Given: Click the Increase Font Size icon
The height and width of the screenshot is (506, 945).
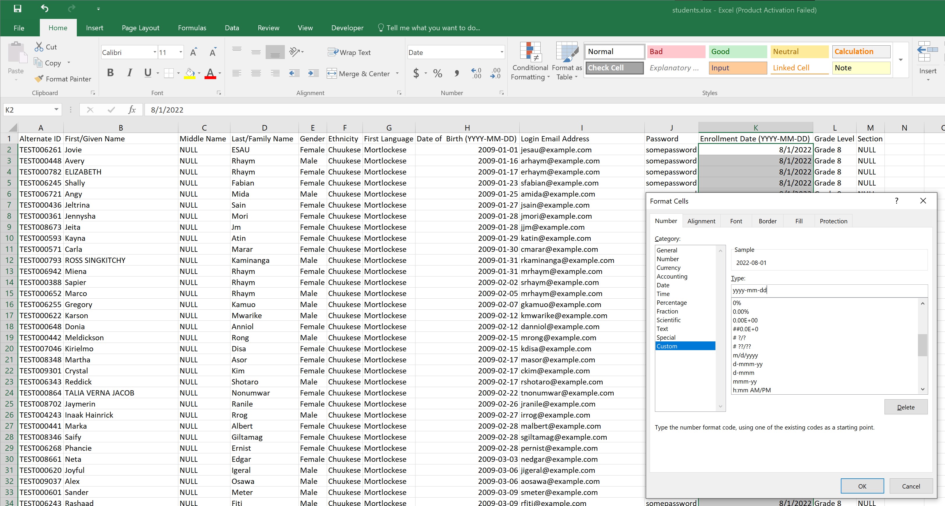Looking at the screenshot, I should [x=194, y=52].
